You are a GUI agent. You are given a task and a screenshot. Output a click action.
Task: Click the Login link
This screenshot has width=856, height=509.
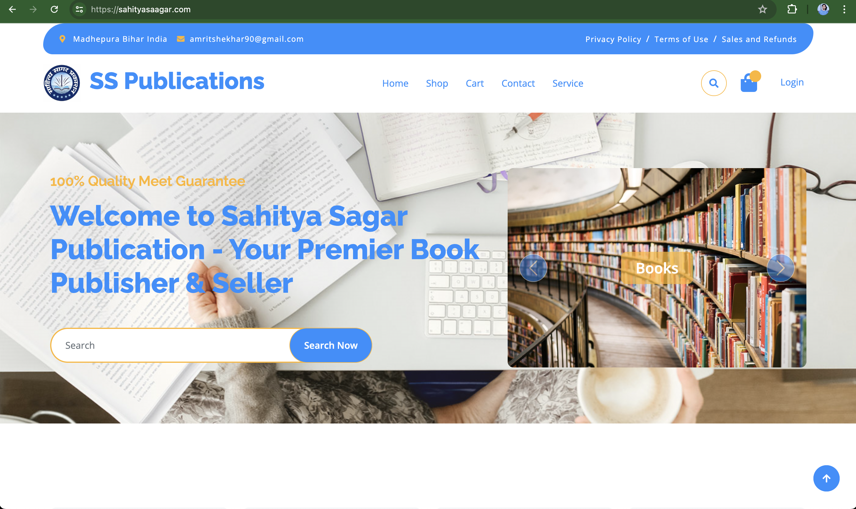[x=792, y=82]
